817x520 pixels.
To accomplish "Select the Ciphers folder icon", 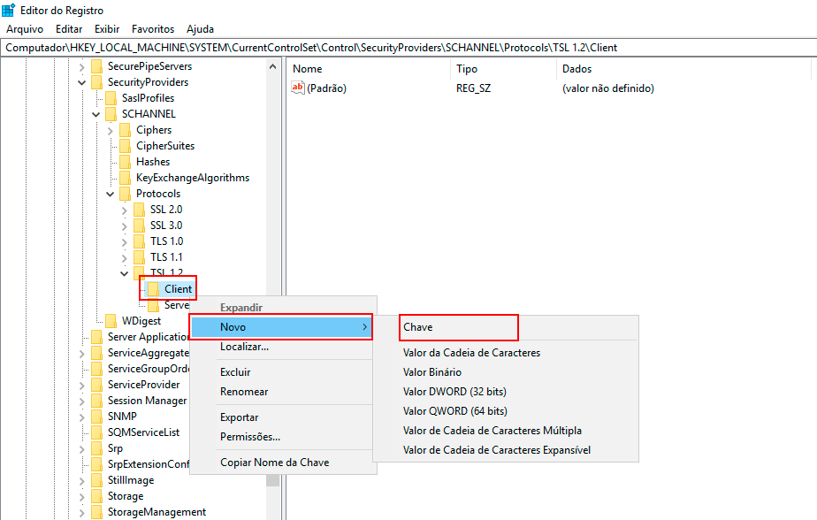I will click(125, 130).
